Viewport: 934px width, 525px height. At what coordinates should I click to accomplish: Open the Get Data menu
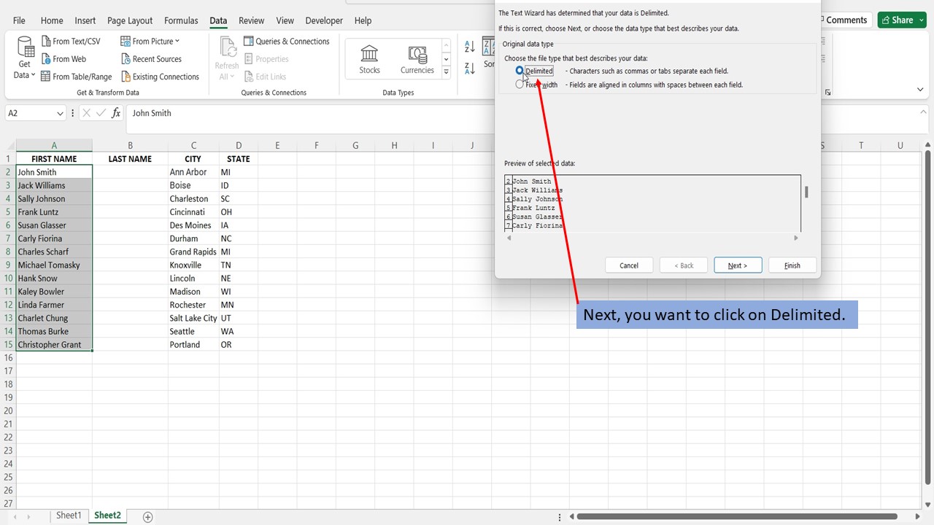(25, 58)
